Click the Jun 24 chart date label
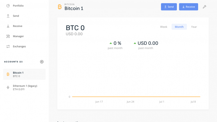Viewport: 217px width, 122px height. coord(130,102)
